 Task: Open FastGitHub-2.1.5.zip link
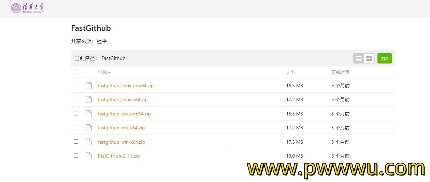click(x=119, y=156)
